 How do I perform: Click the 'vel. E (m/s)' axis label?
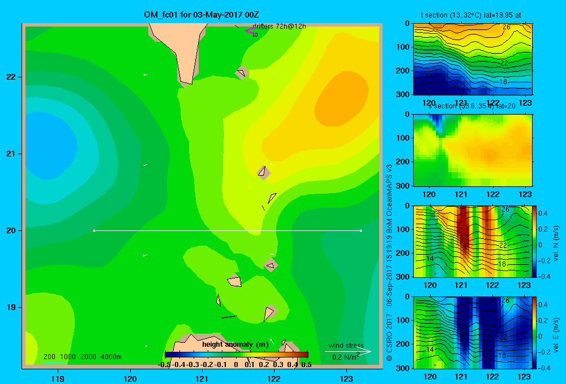(556, 334)
